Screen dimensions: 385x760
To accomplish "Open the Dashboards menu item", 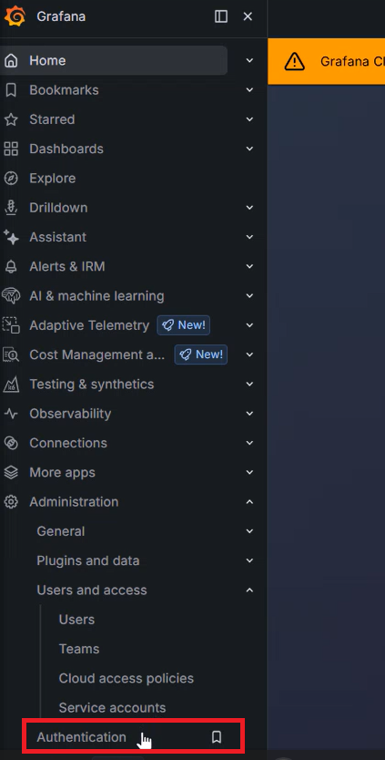I will 66,149.
